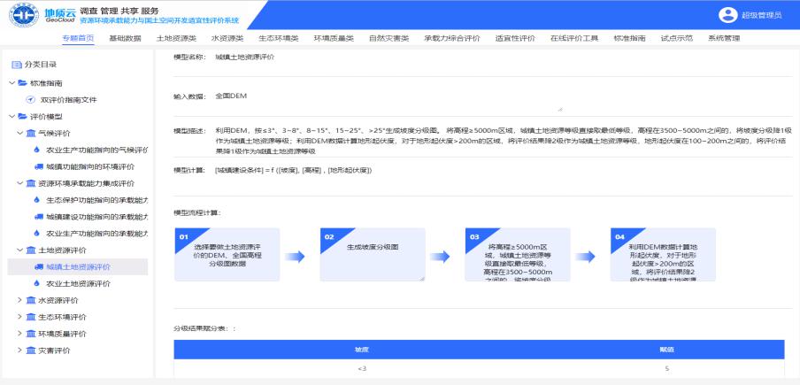Screen dimensions: 800x385
Task: Click the 分类目录 list icon
Action: click(x=16, y=65)
